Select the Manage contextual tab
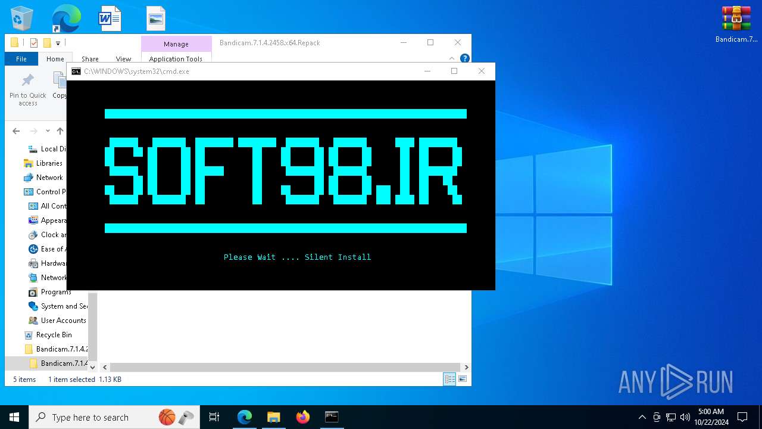Screen dimensions: 762x429 tap(176, 44)
